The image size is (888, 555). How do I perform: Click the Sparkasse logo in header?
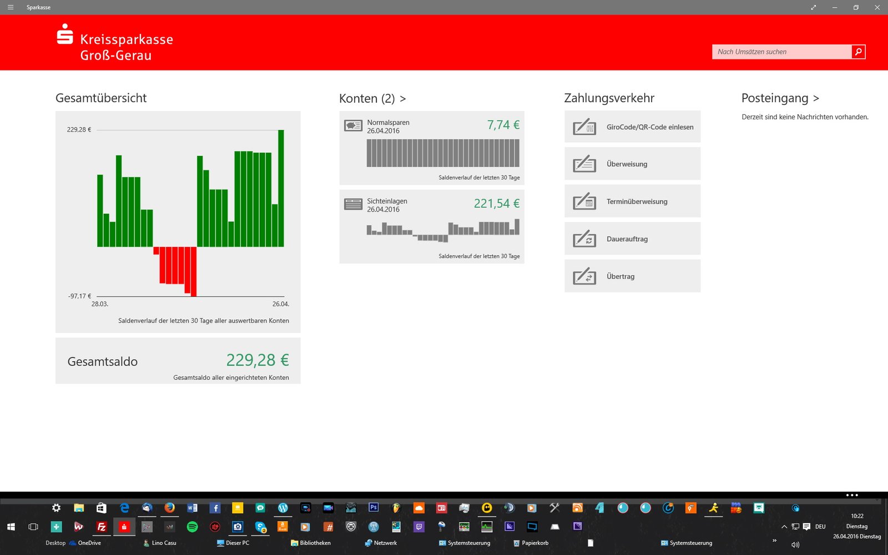click(x=65, y=34)
